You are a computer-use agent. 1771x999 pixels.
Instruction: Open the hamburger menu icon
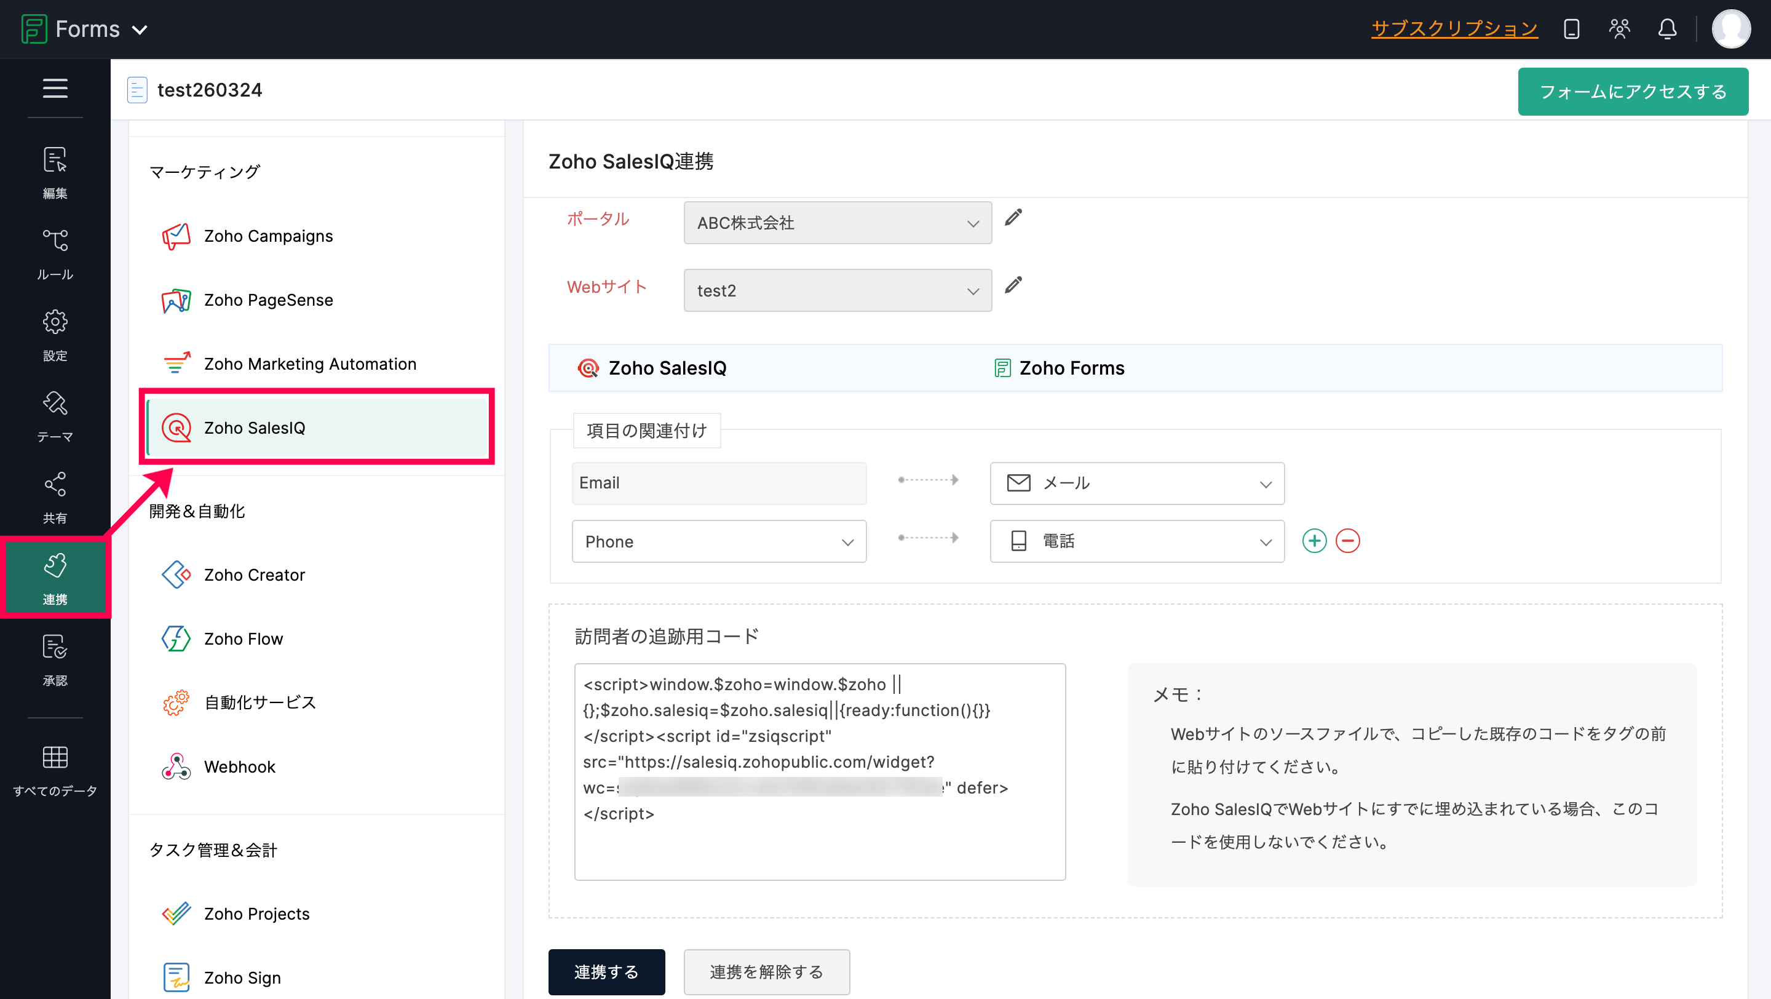(55, 88)
